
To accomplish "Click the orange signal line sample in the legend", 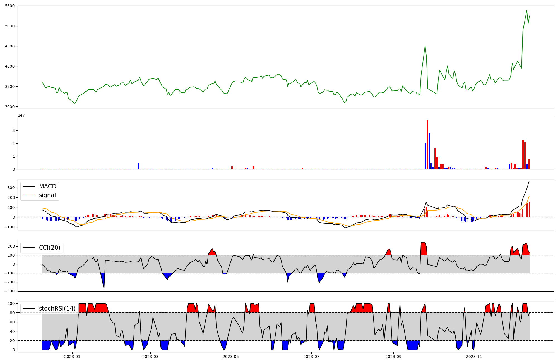I will [29, 195].
